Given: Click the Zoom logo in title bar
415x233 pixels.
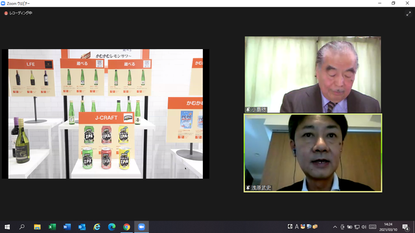Looking at the screenshot, I should click(x=3, y=3).
